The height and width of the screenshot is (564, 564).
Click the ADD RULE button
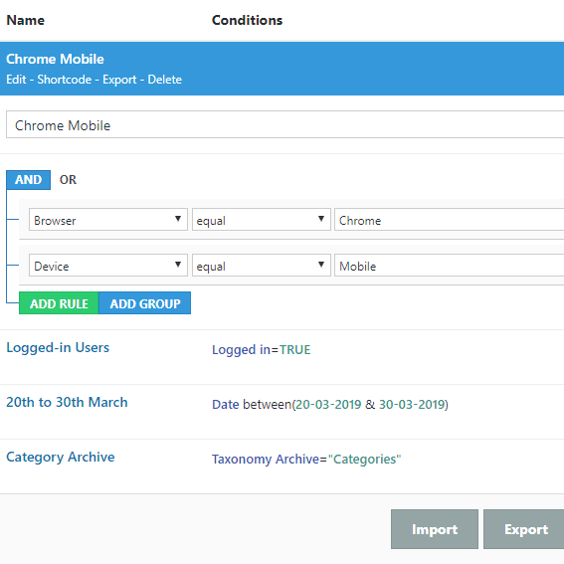59,303
